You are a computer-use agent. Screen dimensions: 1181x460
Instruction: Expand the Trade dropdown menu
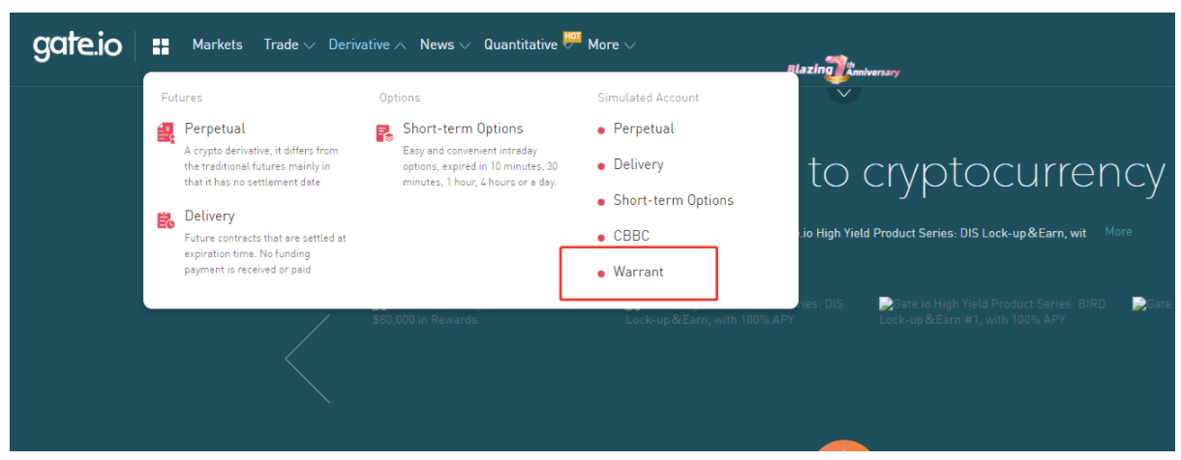[289, 45]
